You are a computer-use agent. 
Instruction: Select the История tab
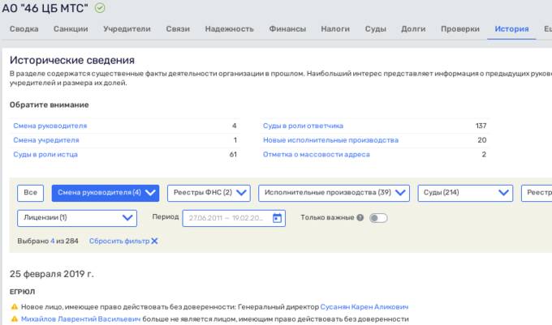[511, 29]
